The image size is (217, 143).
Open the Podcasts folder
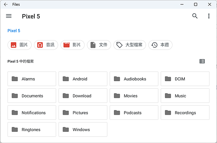134,113
